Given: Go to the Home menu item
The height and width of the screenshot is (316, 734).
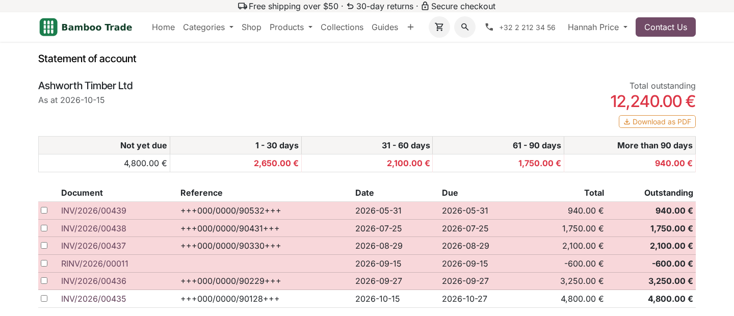Looking at the screenshot, I should pos(163,27).
